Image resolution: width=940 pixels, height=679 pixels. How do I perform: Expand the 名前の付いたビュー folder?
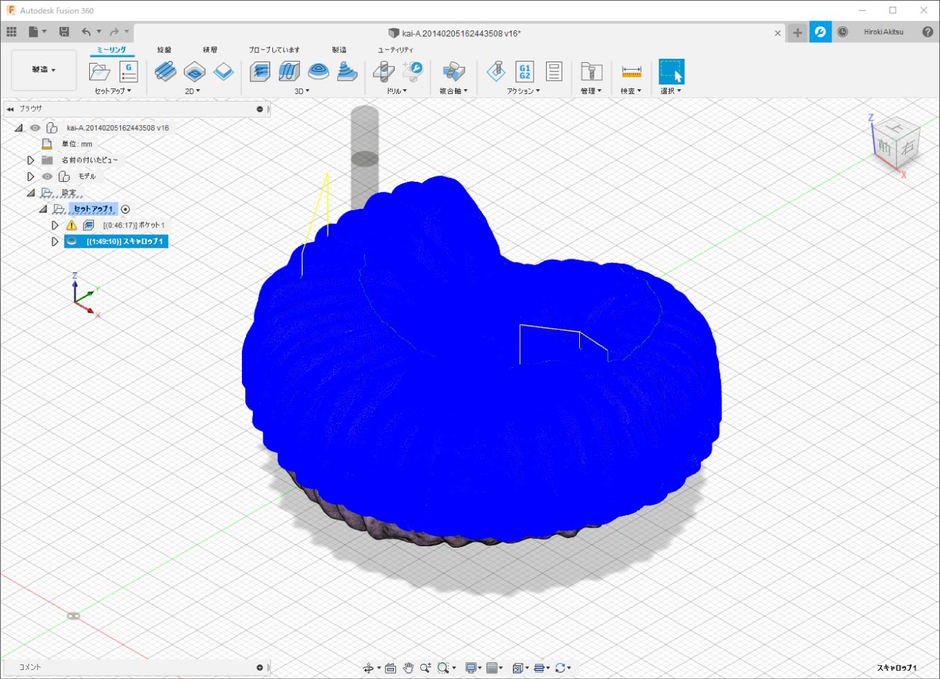30,160
